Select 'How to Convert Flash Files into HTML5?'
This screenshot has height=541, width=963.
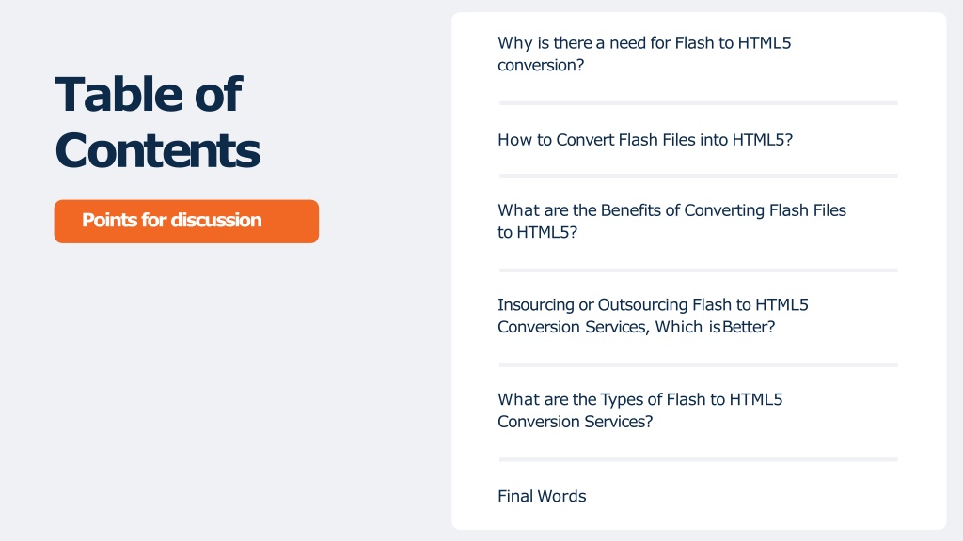645,140
